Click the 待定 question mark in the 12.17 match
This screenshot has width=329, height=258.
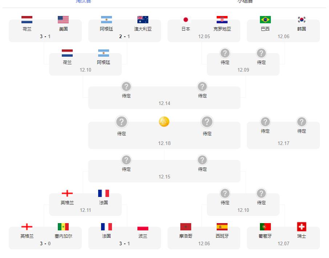265,121
